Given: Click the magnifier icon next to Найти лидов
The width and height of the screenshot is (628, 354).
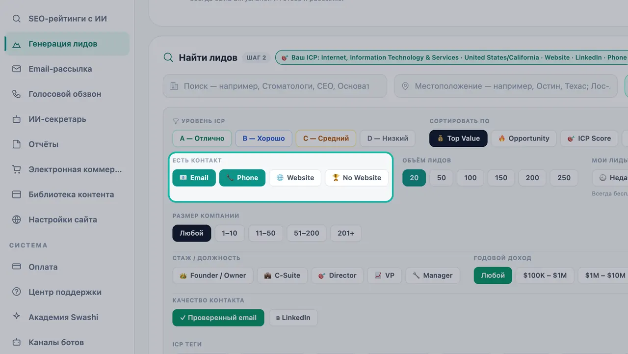Looking at the screenshot, I should coord(168,57).
